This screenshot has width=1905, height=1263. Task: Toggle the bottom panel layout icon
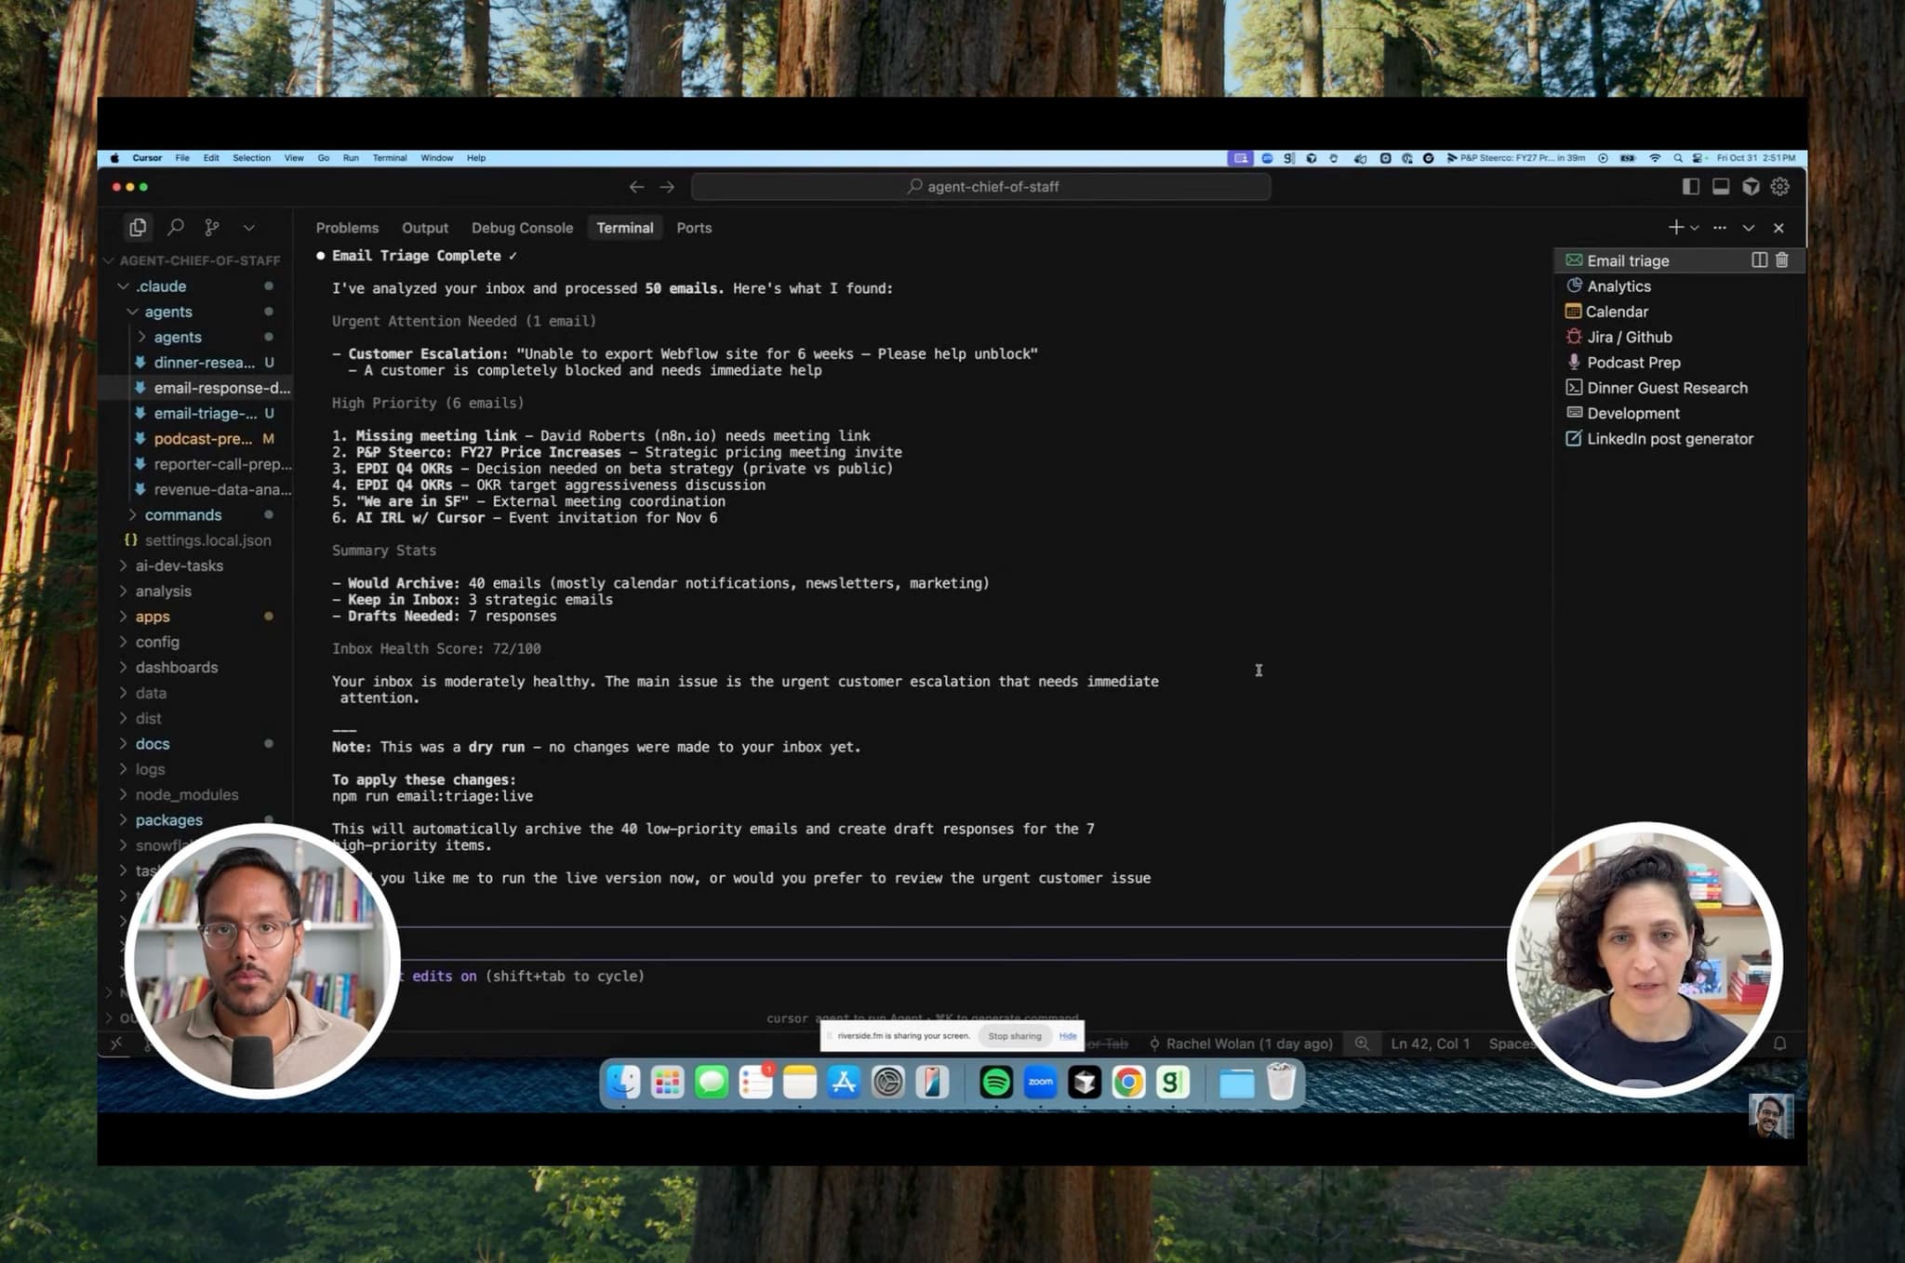(1721, 187)
